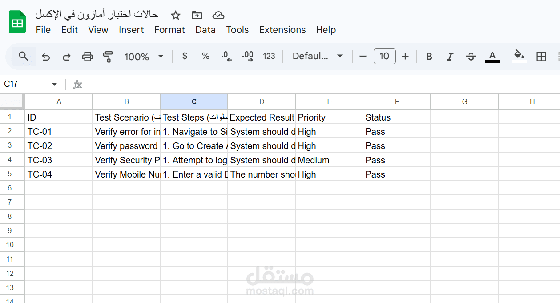This screenshot has height=303, width=560.
Task: Open the Insert menu
Action: (131, 30)
